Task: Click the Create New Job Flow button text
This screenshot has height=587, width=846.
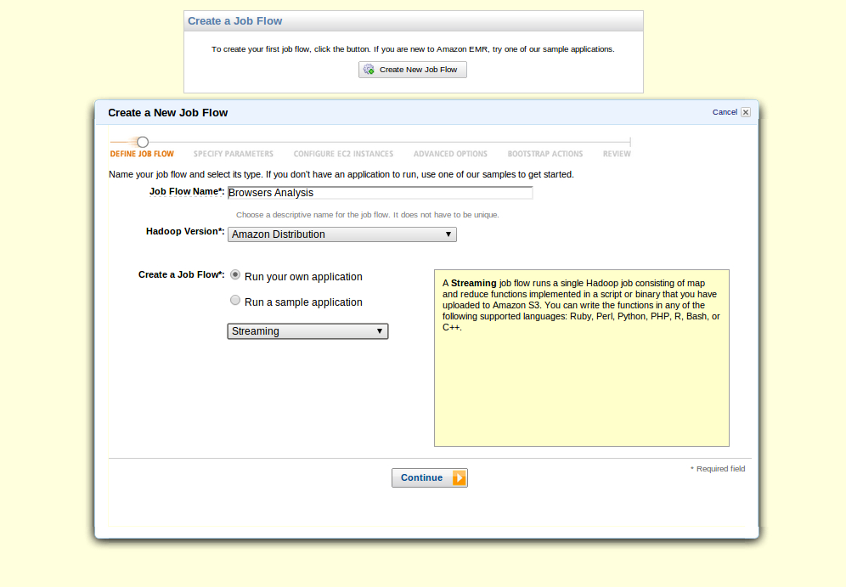Action: 418,70
